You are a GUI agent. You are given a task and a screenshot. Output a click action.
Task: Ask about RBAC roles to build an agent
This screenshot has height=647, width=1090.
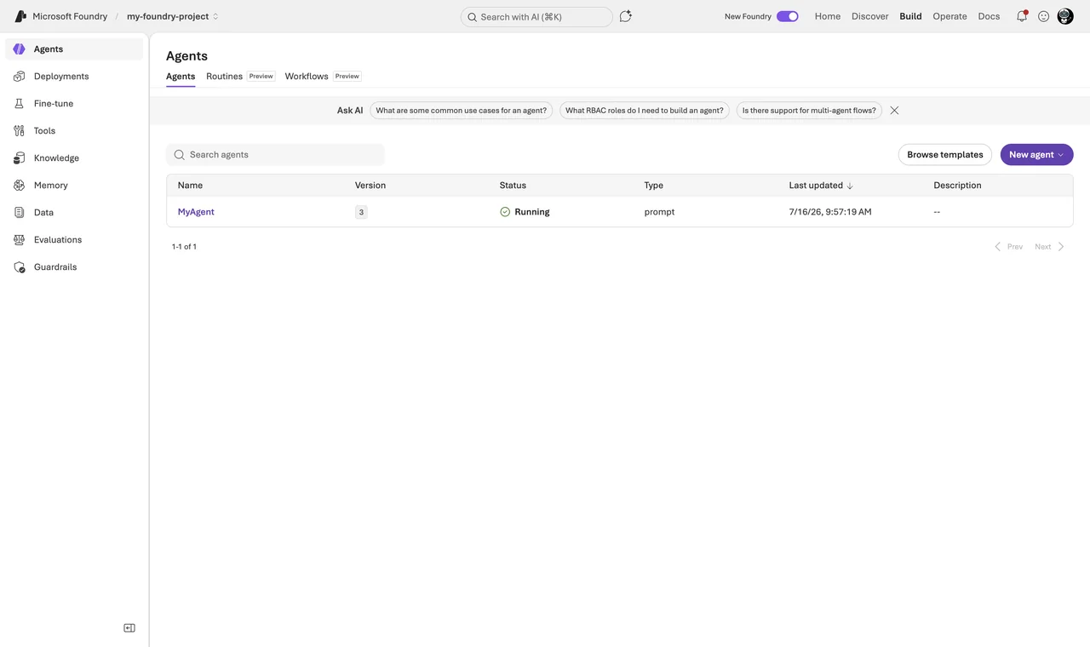[645, 111]
